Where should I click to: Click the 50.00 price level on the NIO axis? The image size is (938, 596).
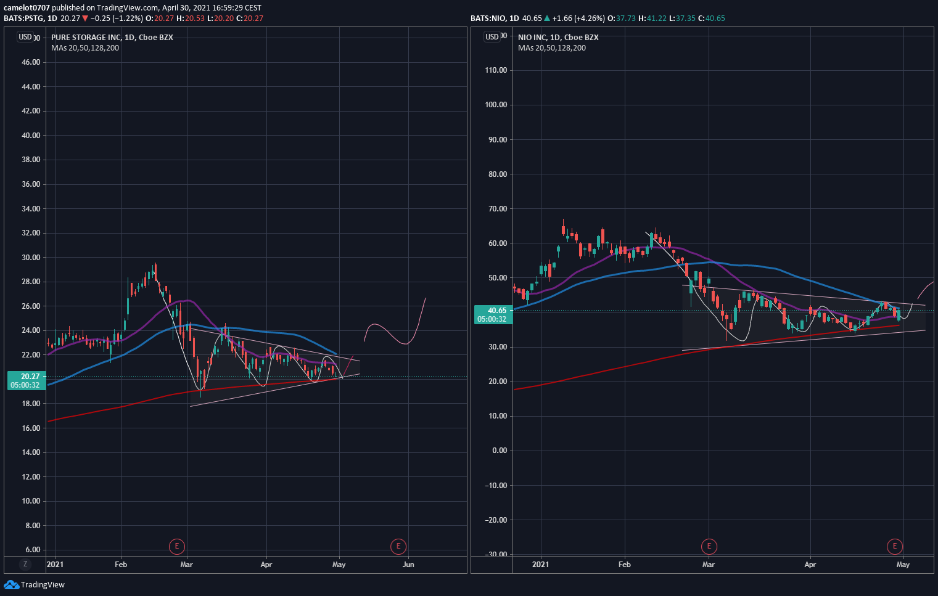498,278
